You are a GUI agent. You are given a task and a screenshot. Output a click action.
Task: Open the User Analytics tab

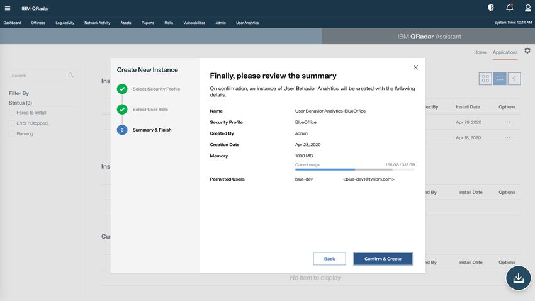247,23
